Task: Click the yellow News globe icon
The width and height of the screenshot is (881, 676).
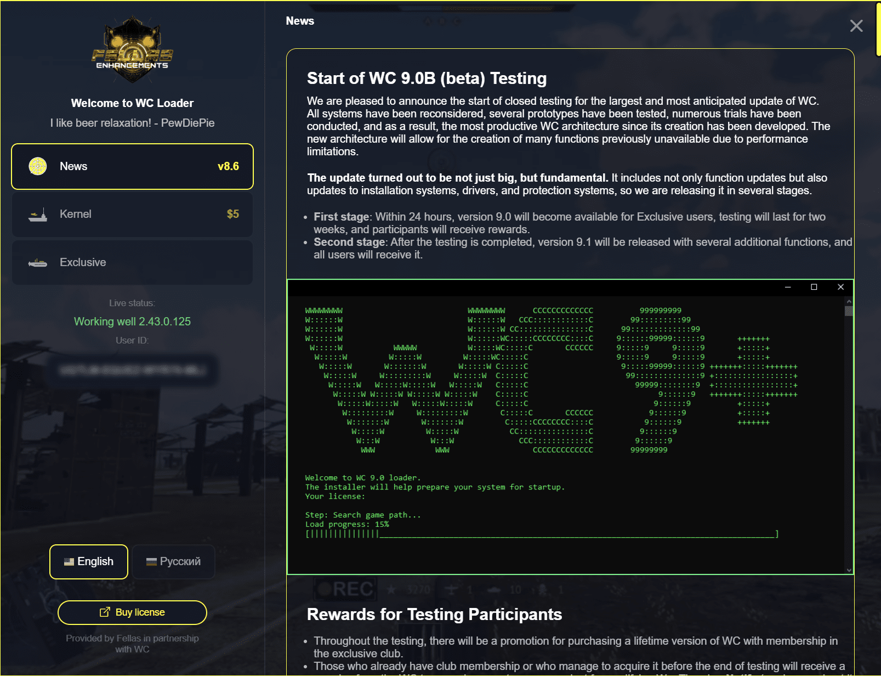Action: point(38,166)
